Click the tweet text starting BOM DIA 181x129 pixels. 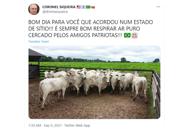point(90,29)
